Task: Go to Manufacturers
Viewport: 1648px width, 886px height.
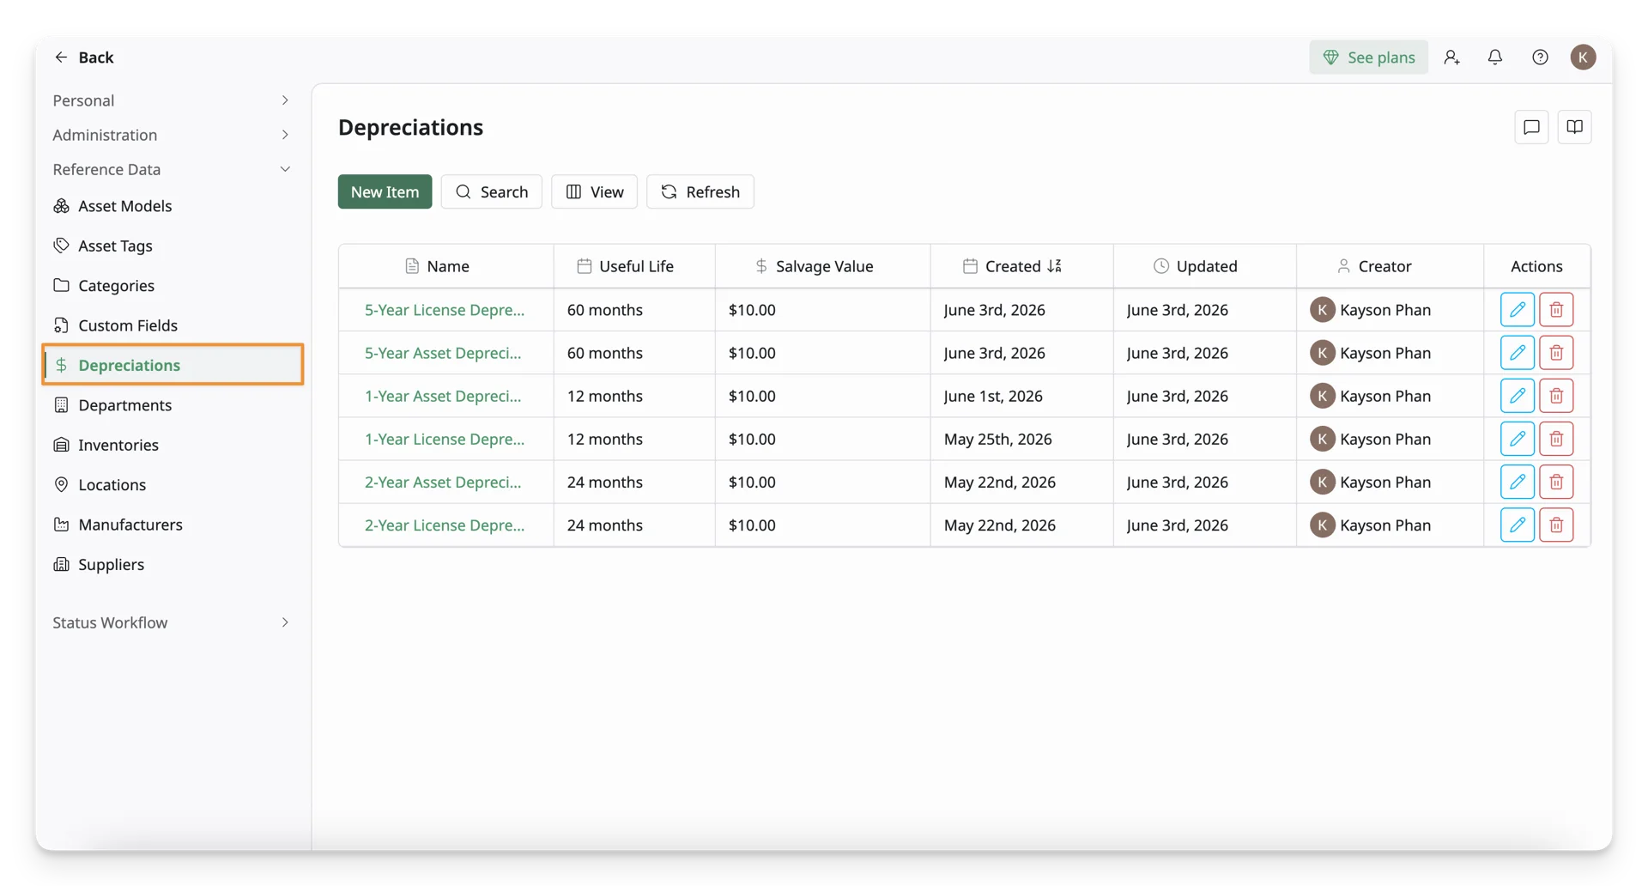Action: click(172, 525)
